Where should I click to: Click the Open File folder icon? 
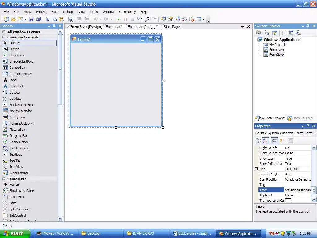click(x=14, y=19)
